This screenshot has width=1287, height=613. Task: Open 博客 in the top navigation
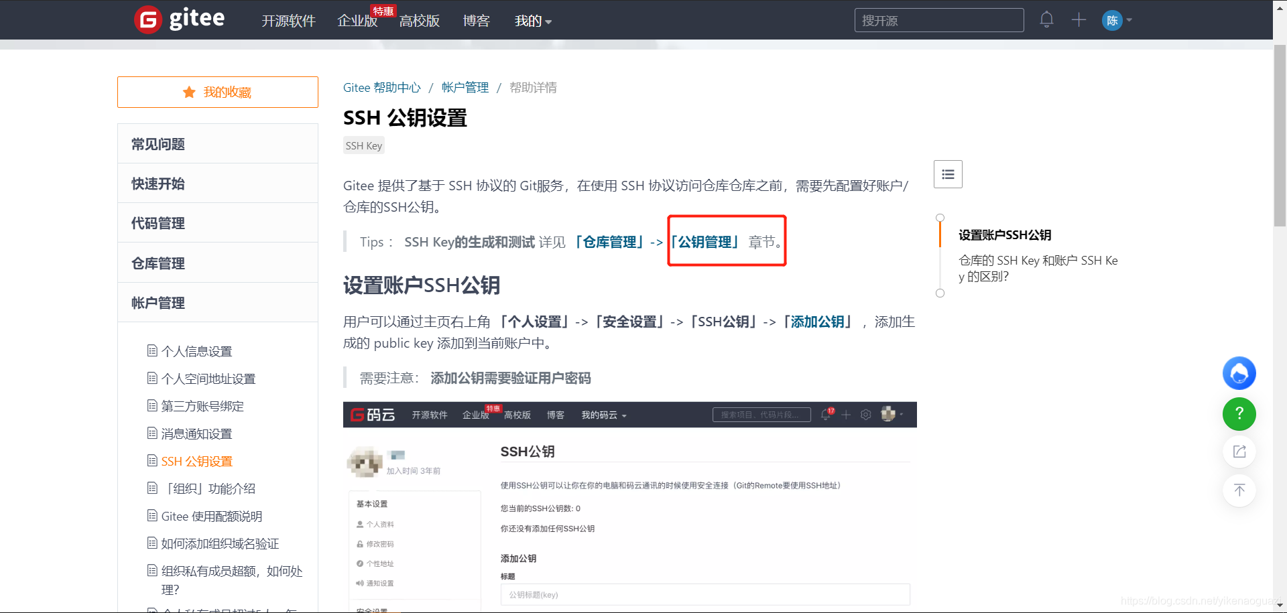(x=477, y=21)
